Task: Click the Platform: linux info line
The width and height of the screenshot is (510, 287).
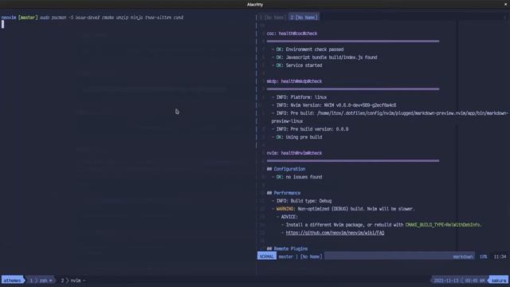Action: coord(299,97)
